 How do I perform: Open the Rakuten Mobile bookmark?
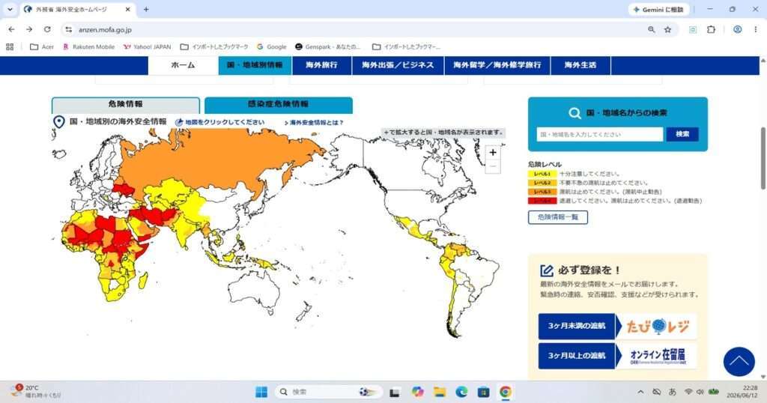click(x=88, y=47)
